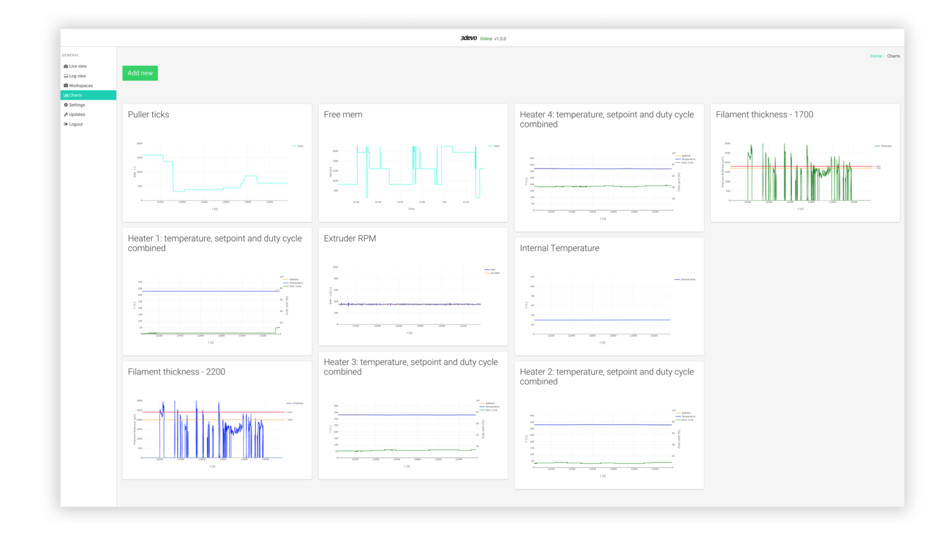This screenshot has height=535, width=952.
Task: Click the Online status label in header
Action: coord(486,39)
